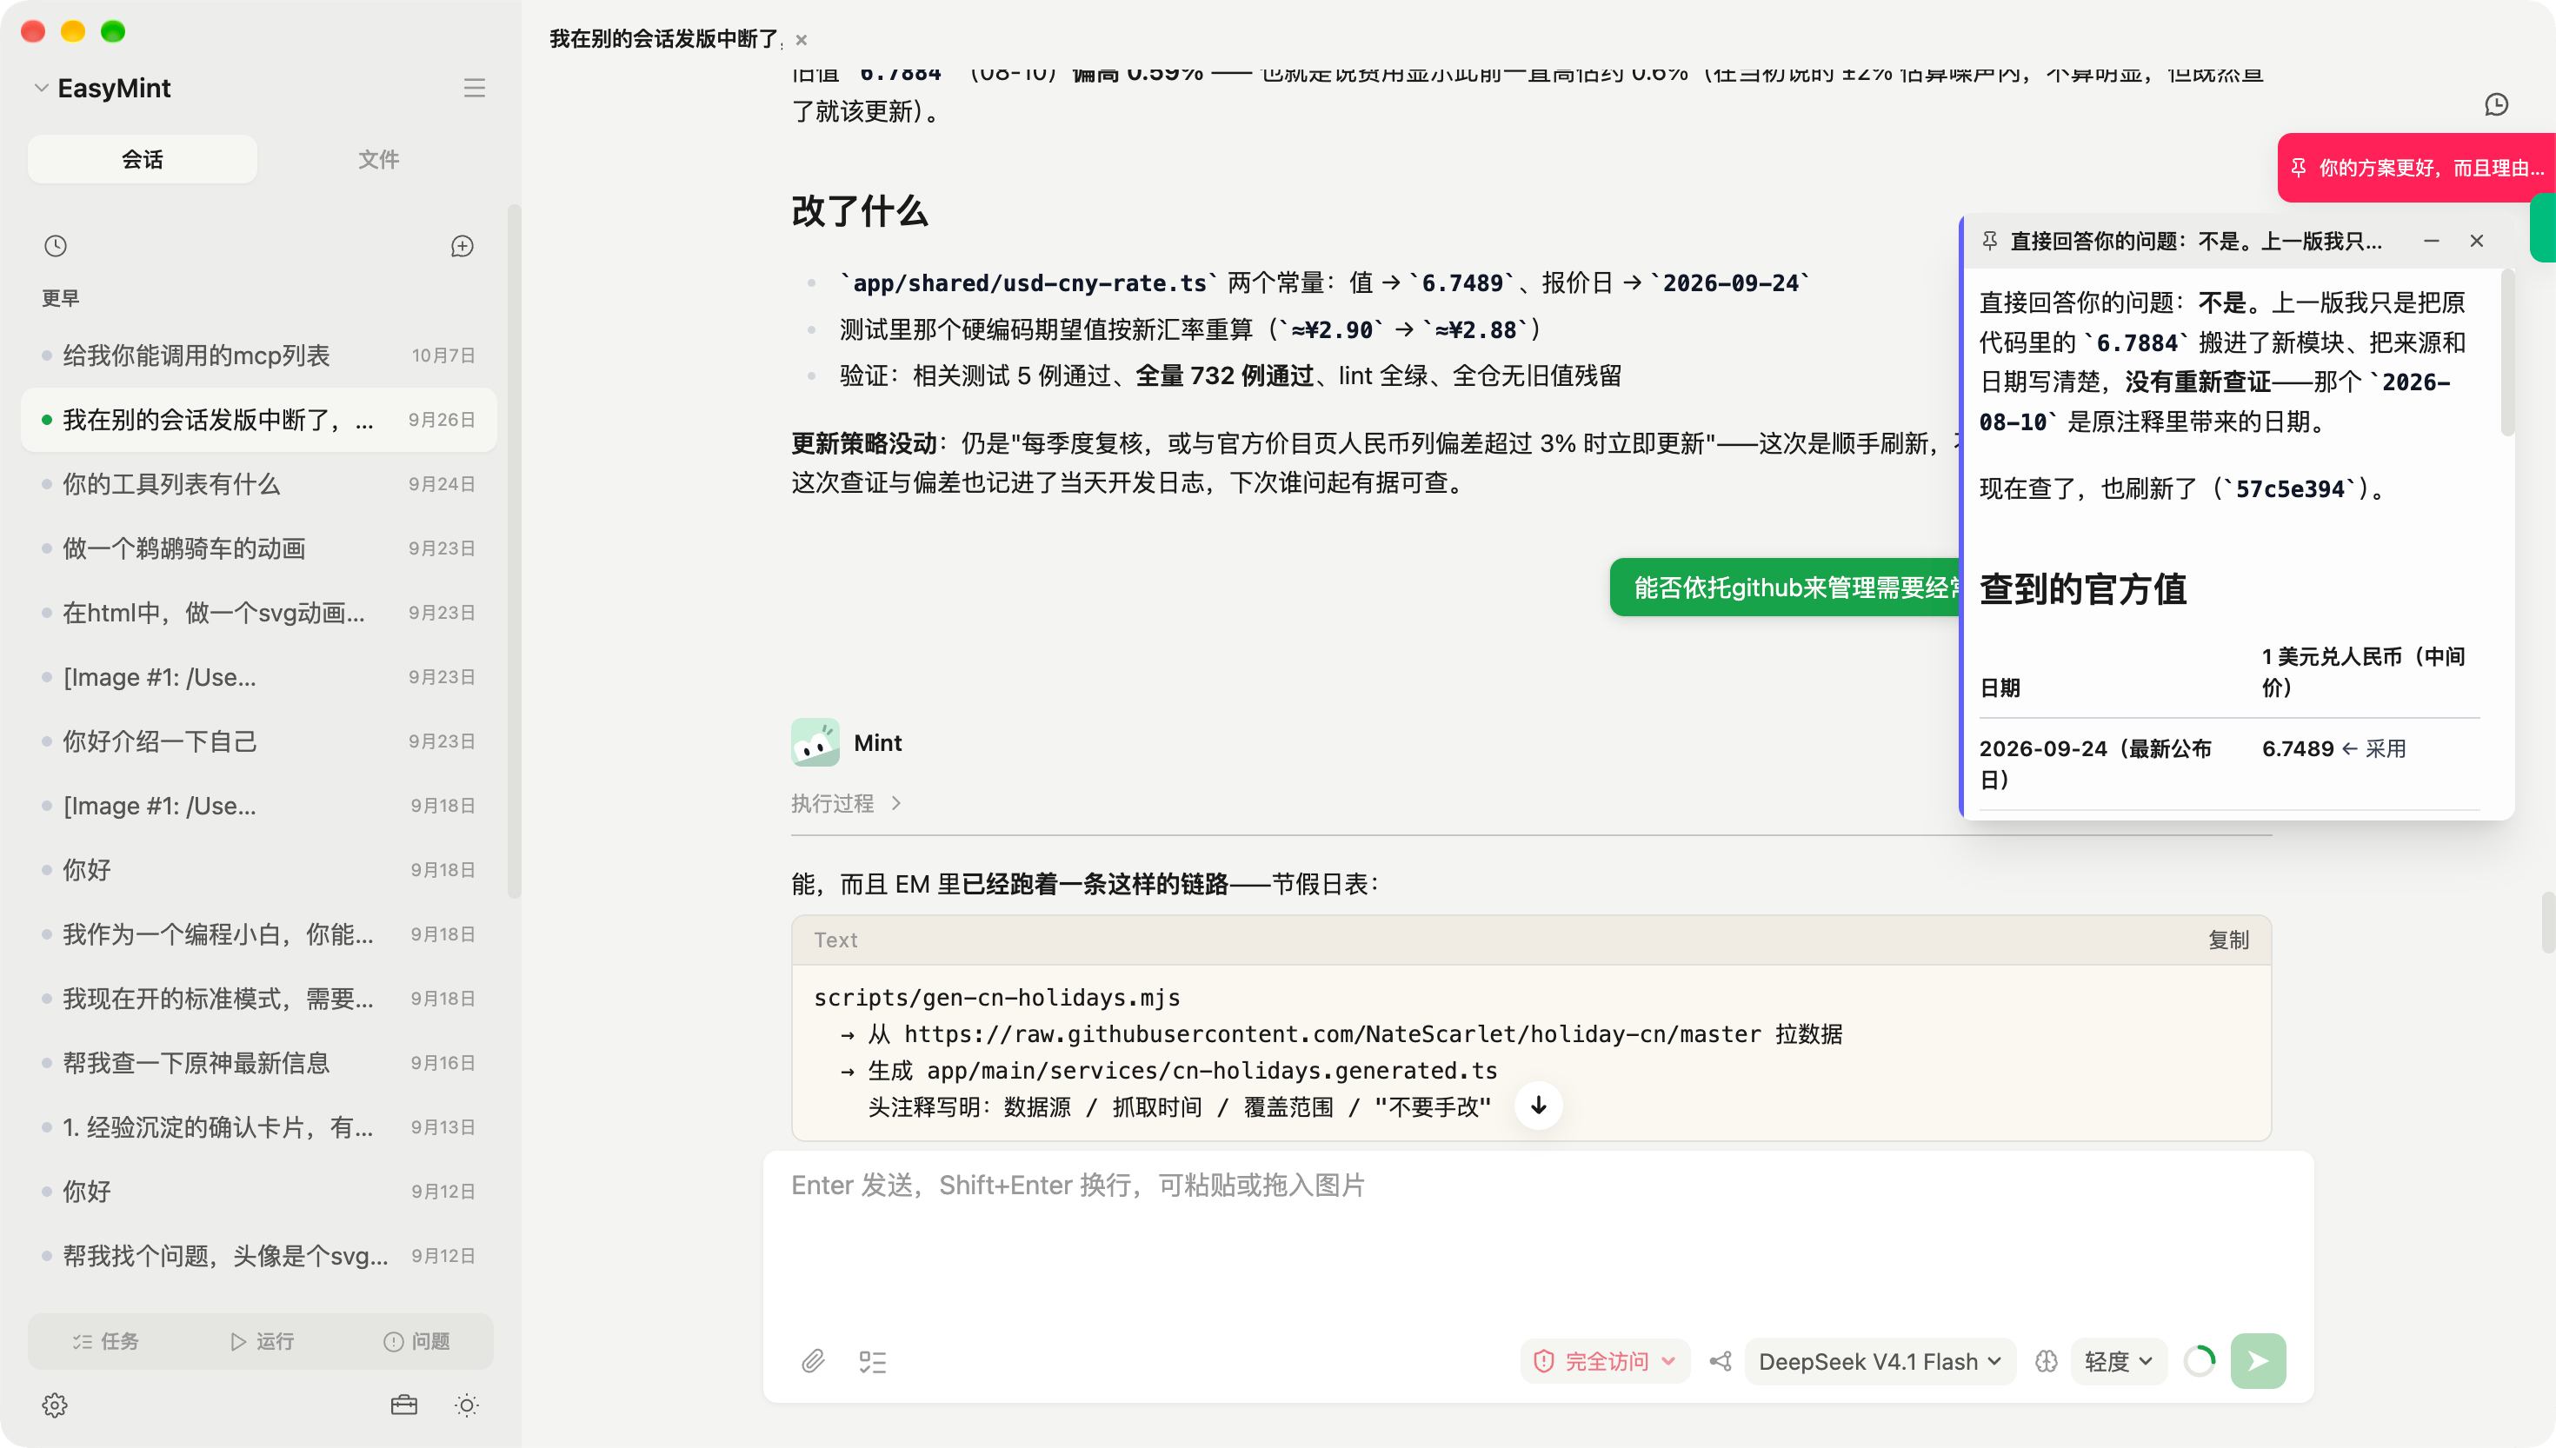Expand the 执行过程 section
Image resolution: width=2556 pixels, height=1448 pixels.
point(847,804)
